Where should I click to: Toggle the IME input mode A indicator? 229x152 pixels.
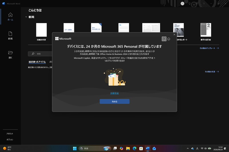coord(197,148)
